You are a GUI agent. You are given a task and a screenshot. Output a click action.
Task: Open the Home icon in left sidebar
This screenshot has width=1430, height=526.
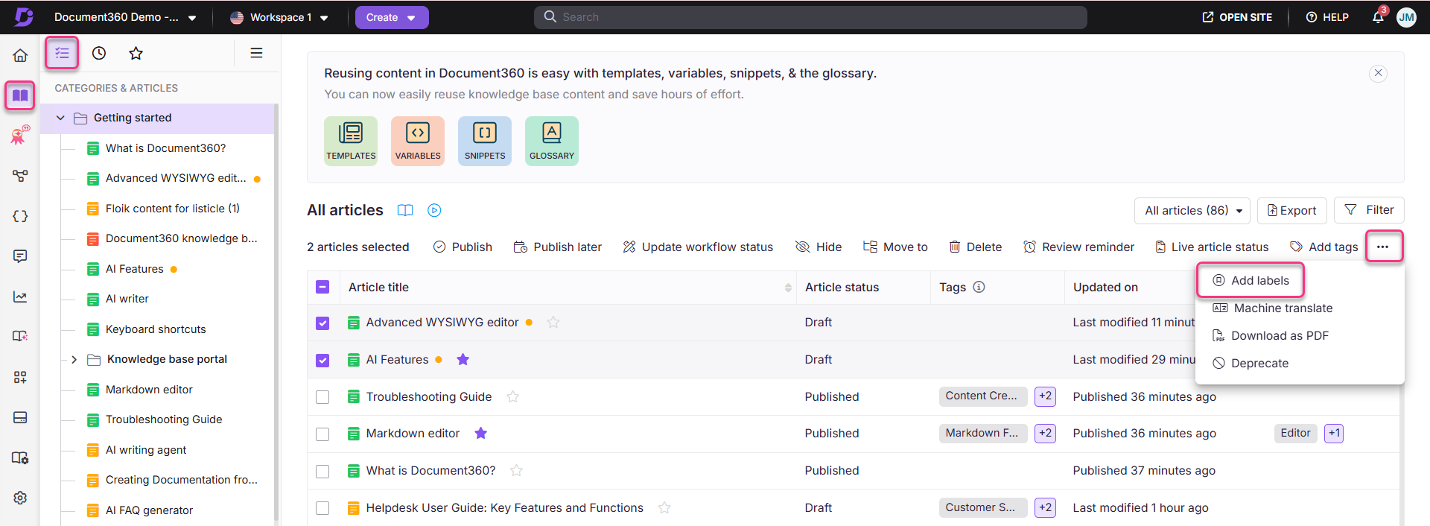[20, 55]
